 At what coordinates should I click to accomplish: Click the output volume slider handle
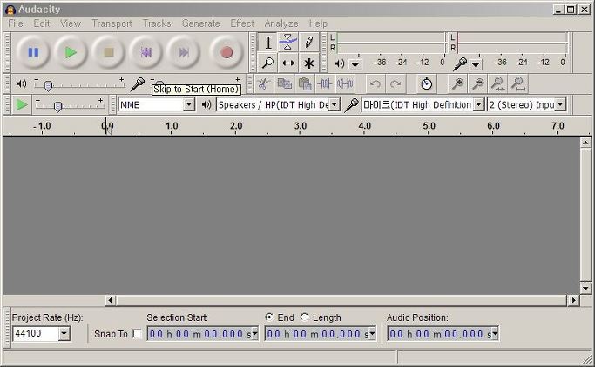(48, 86)
